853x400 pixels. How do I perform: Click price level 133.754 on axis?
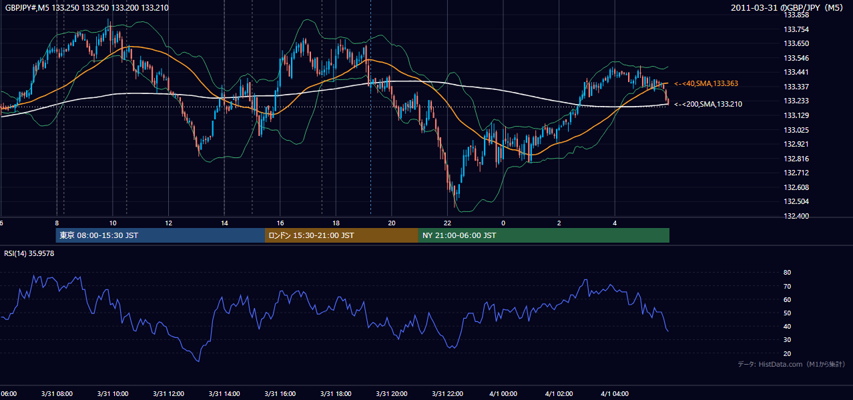(798, 29)
